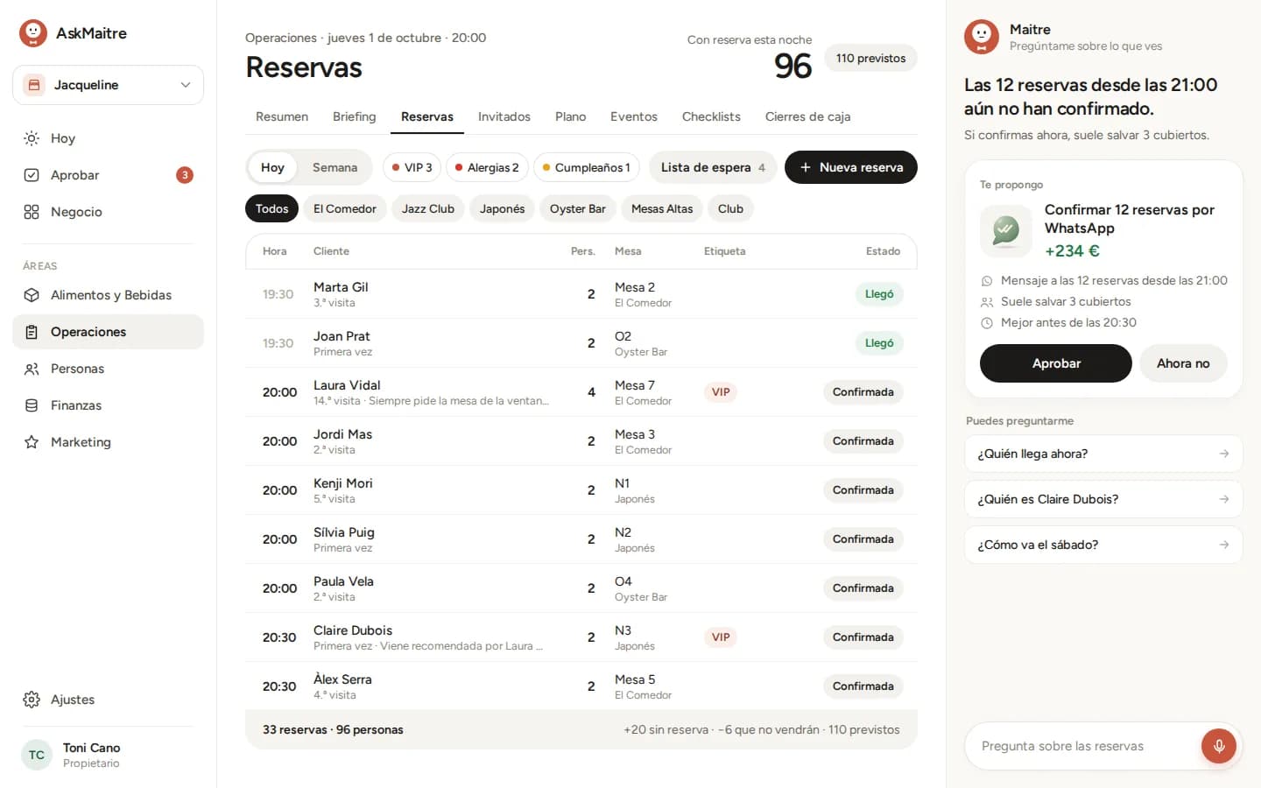Viewport: 1261px width, 788px height.
Task: Click Confirmada status for Laura Vidal
Action: [863, 392]
